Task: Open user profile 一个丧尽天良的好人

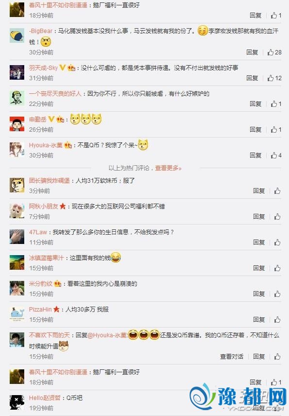Action: pyautogui.click(x=55, y=94)
